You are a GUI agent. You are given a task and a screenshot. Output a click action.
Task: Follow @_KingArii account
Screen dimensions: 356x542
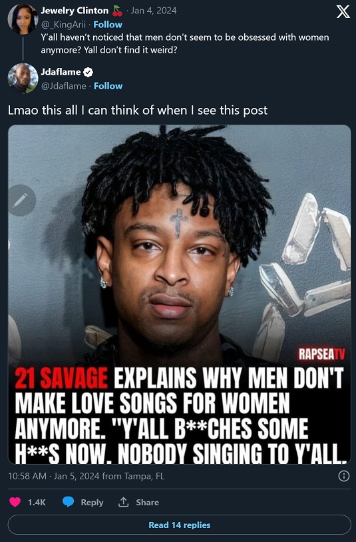(x=108, y=25)
